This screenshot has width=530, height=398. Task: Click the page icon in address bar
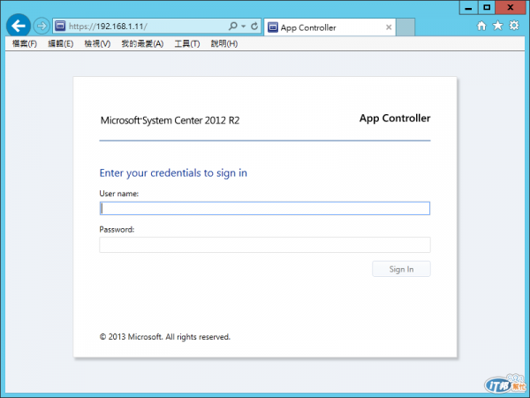[x=60, y=26]
